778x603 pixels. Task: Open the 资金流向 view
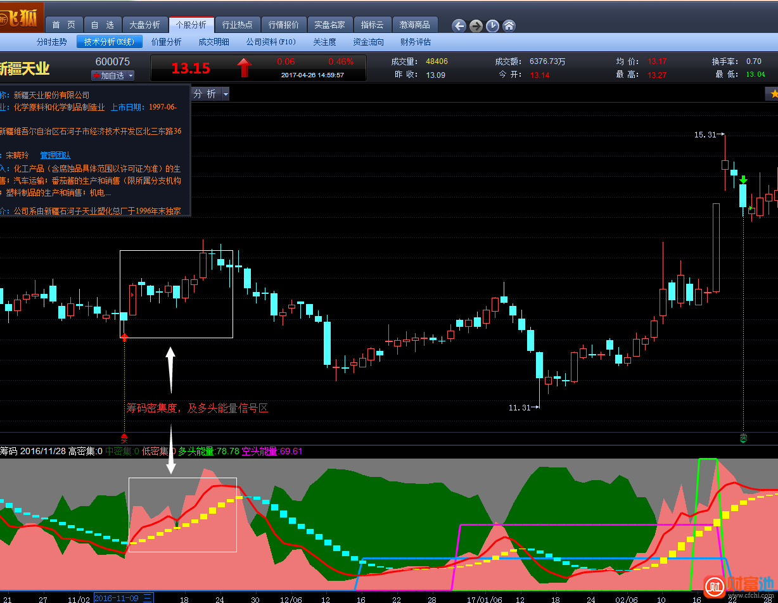click(368, 42)
